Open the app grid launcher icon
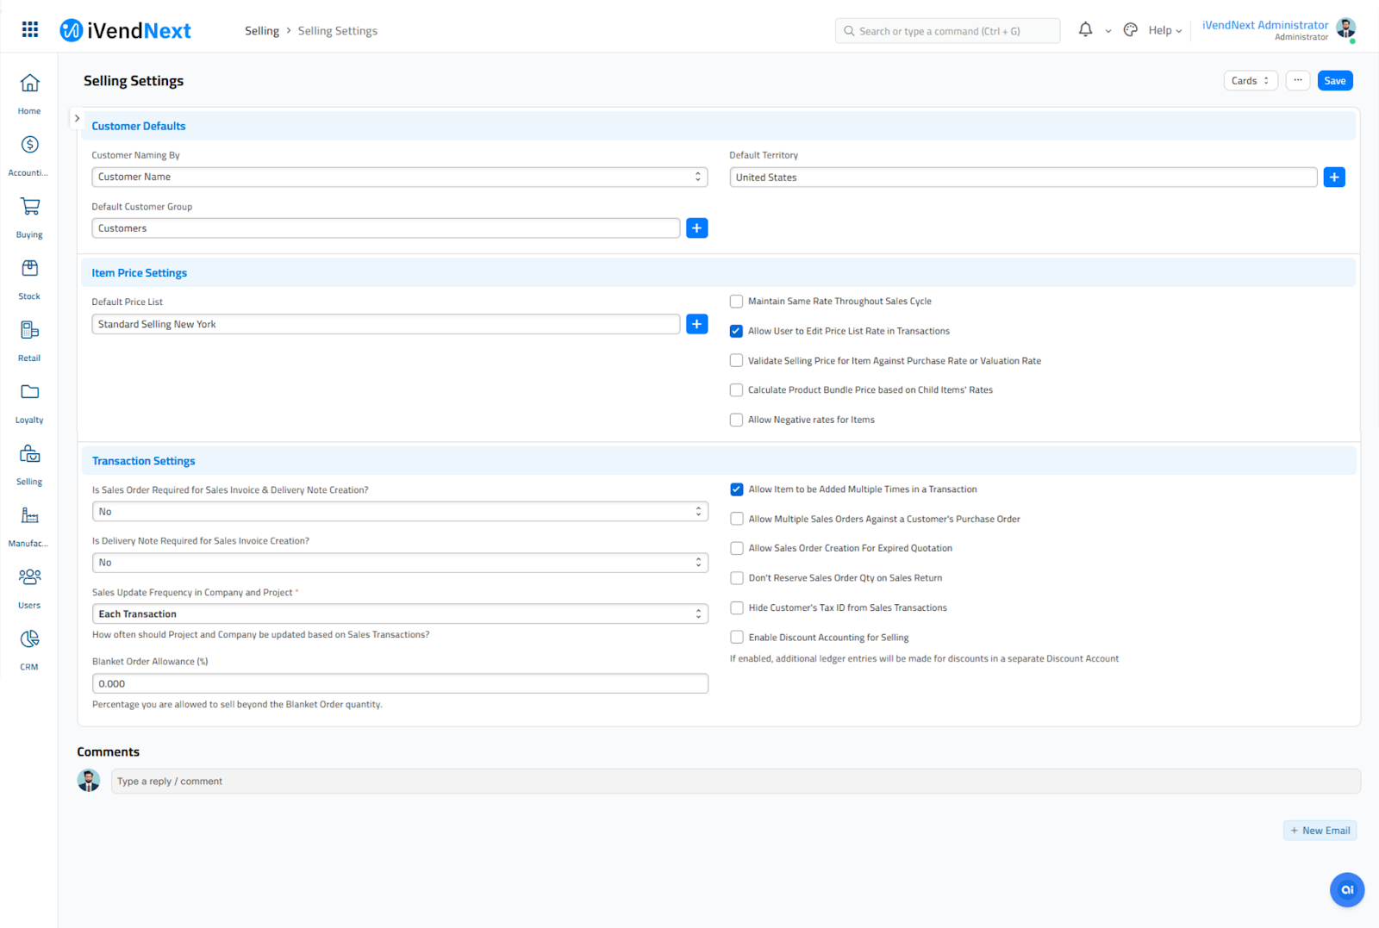This screenshot has width=1379, height=928. tap(30, 30)
